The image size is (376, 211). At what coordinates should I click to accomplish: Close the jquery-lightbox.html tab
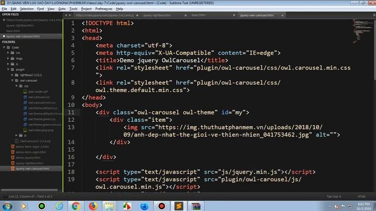[186, 15]
